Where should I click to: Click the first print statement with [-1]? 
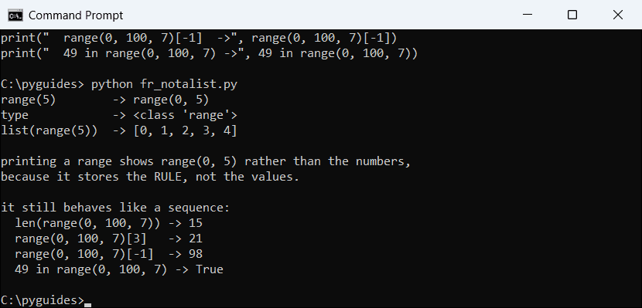199,39
